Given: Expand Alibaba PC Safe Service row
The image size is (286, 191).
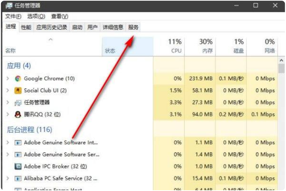Looking at the screenshot, I should [8, 178].
